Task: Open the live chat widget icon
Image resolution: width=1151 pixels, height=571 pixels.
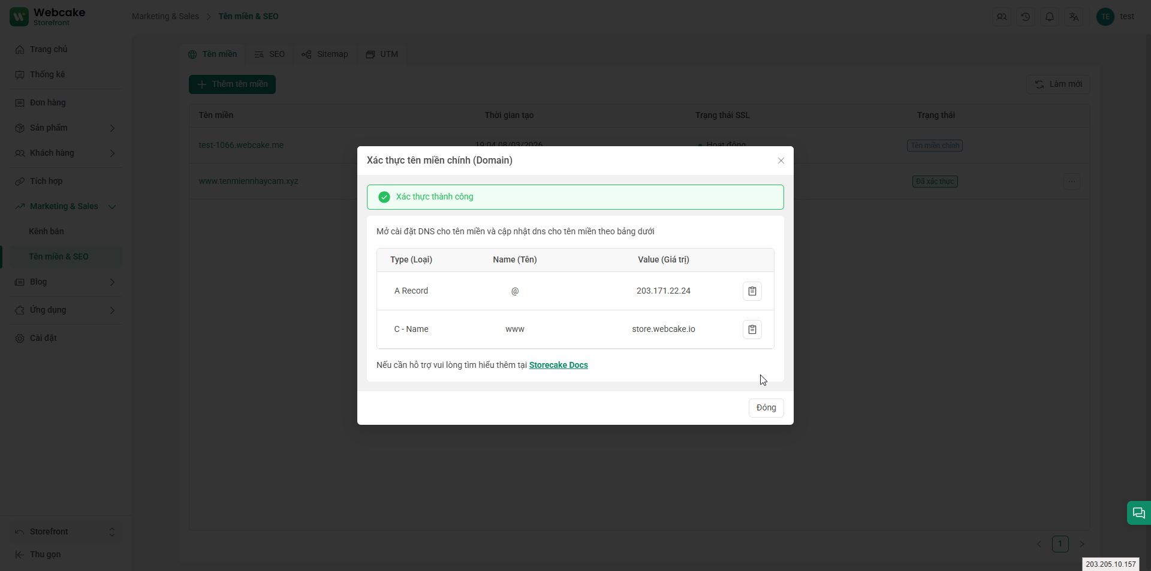Action: point(1138,513)
